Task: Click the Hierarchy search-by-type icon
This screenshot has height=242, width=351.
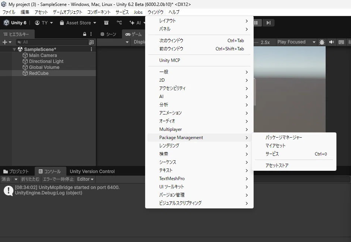Action: point(91,42)
